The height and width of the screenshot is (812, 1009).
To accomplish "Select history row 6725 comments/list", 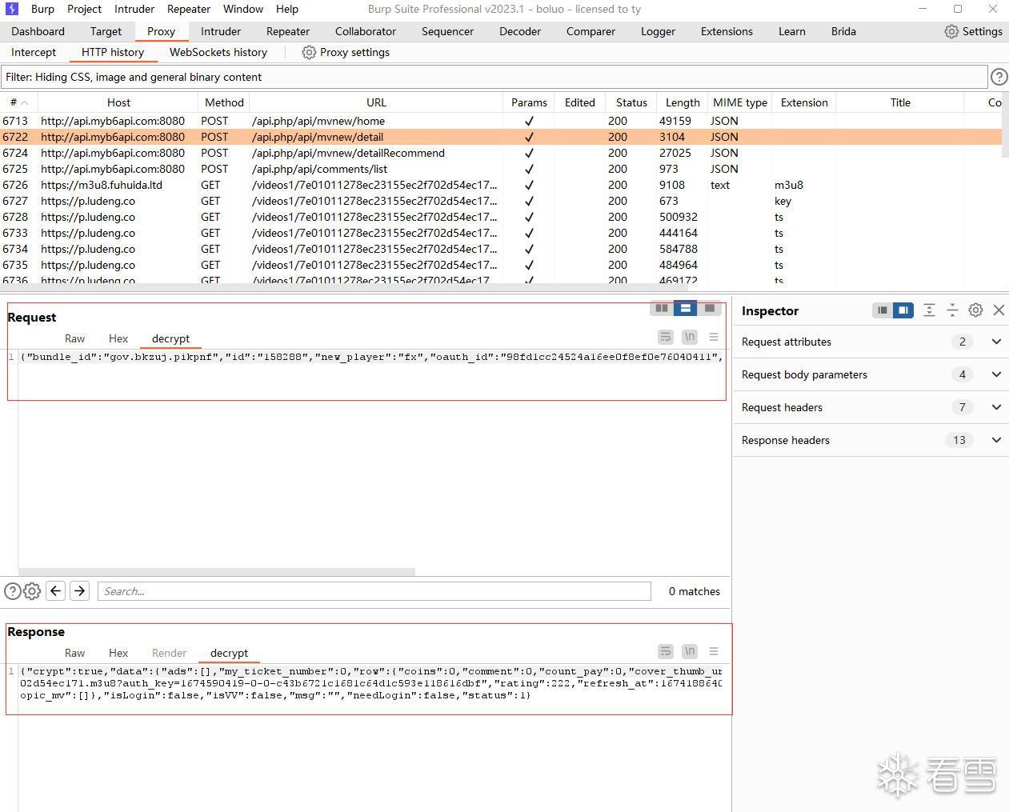I will 501,169.
